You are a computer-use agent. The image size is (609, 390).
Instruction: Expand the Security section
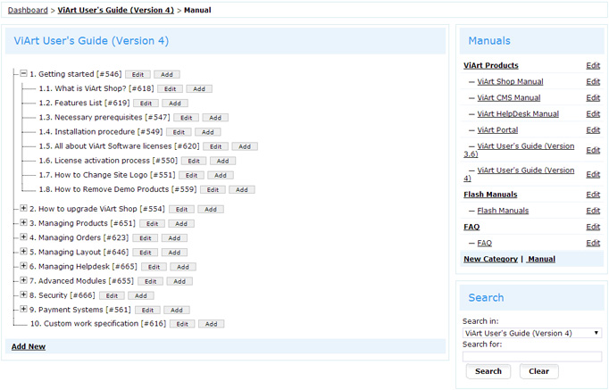click(24, 295)
